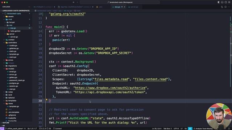232x130 pixels.
Task: Open the customize layout icon
Action: click(229, 2)
